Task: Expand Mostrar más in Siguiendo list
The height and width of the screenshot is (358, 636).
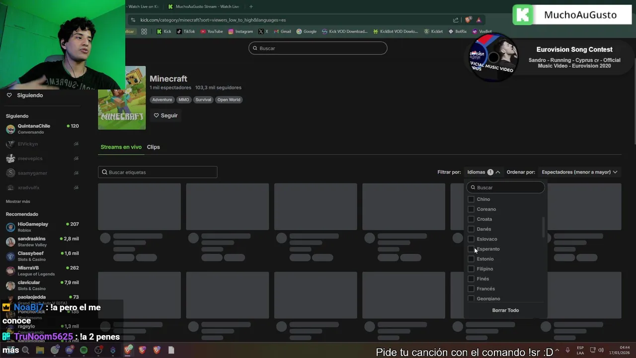Action: [18, 201]
